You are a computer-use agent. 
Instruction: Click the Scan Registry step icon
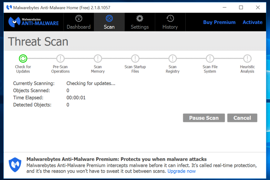172,58
